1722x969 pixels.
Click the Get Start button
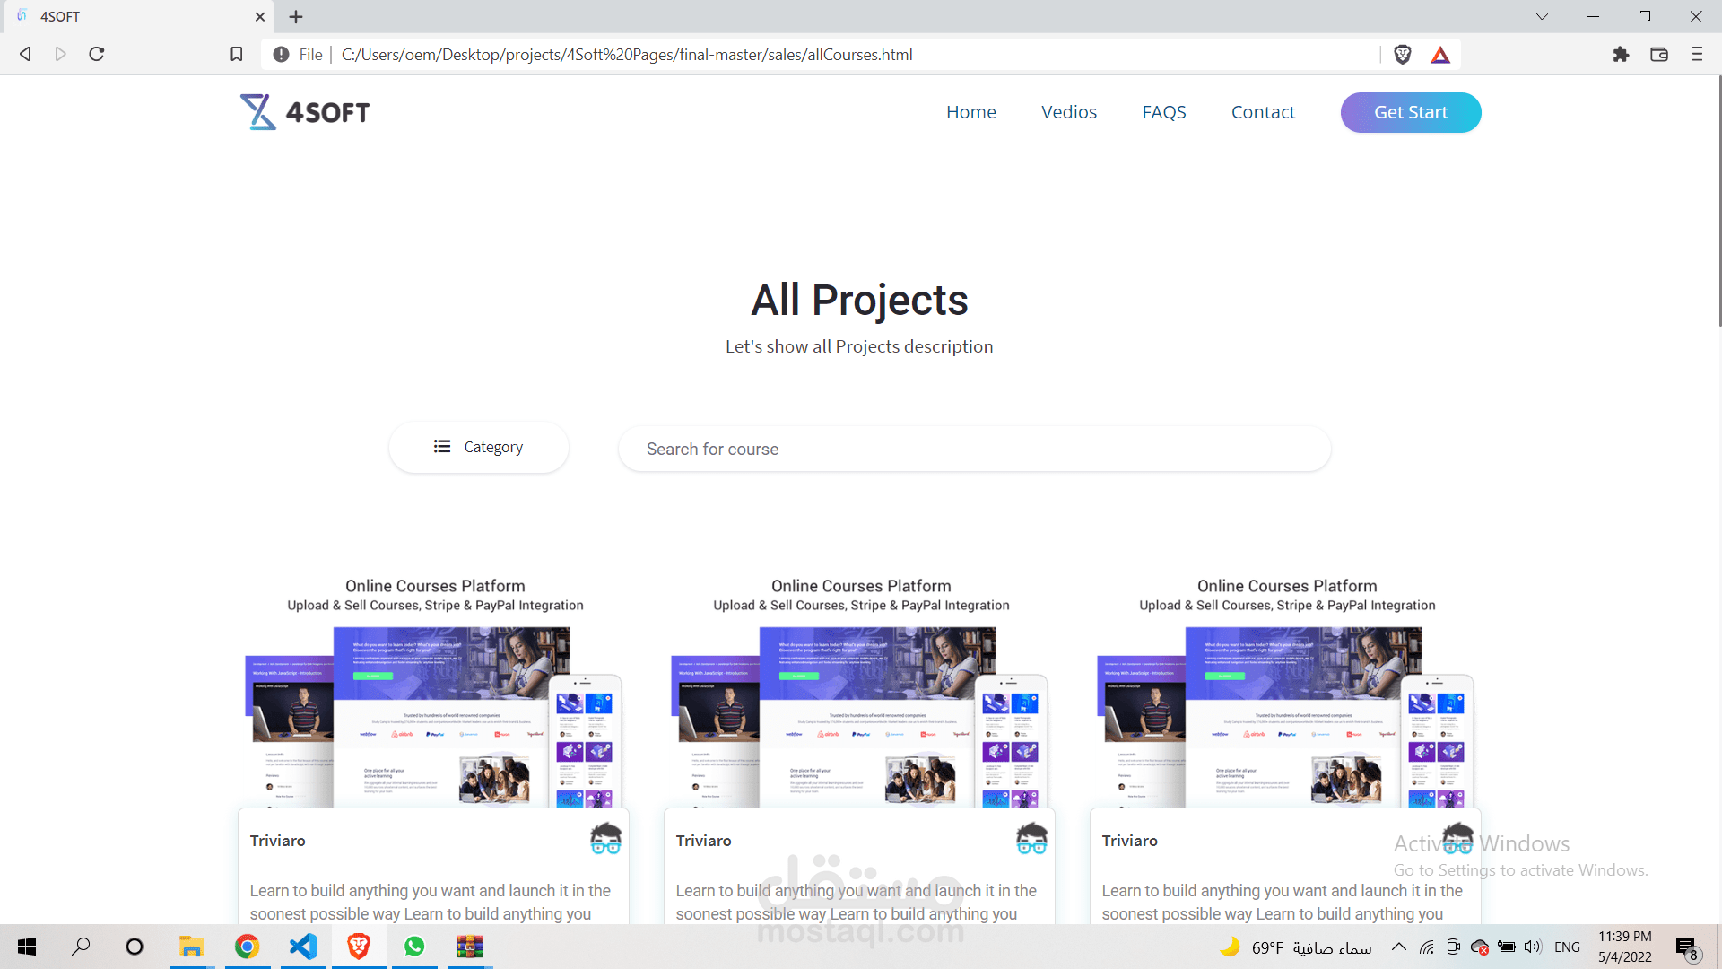1410,112
